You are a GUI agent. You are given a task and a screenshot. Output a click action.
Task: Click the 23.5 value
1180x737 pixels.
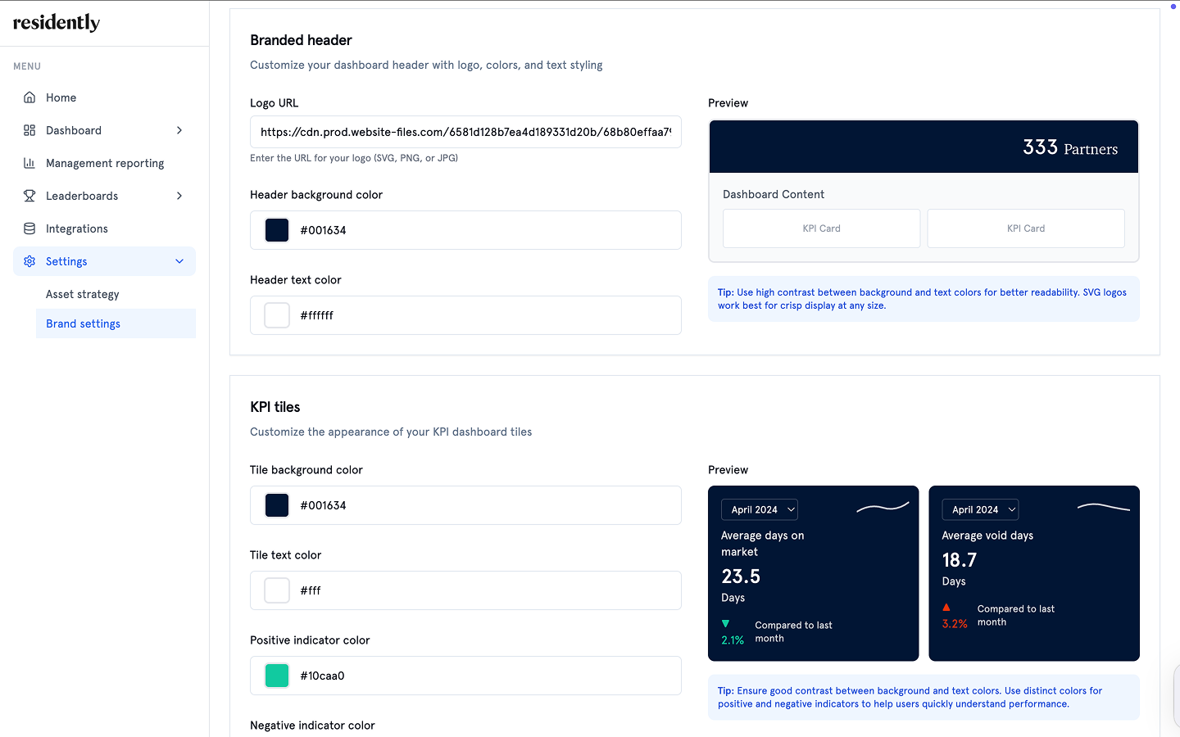pyautogui.click(x=741, y=576)
